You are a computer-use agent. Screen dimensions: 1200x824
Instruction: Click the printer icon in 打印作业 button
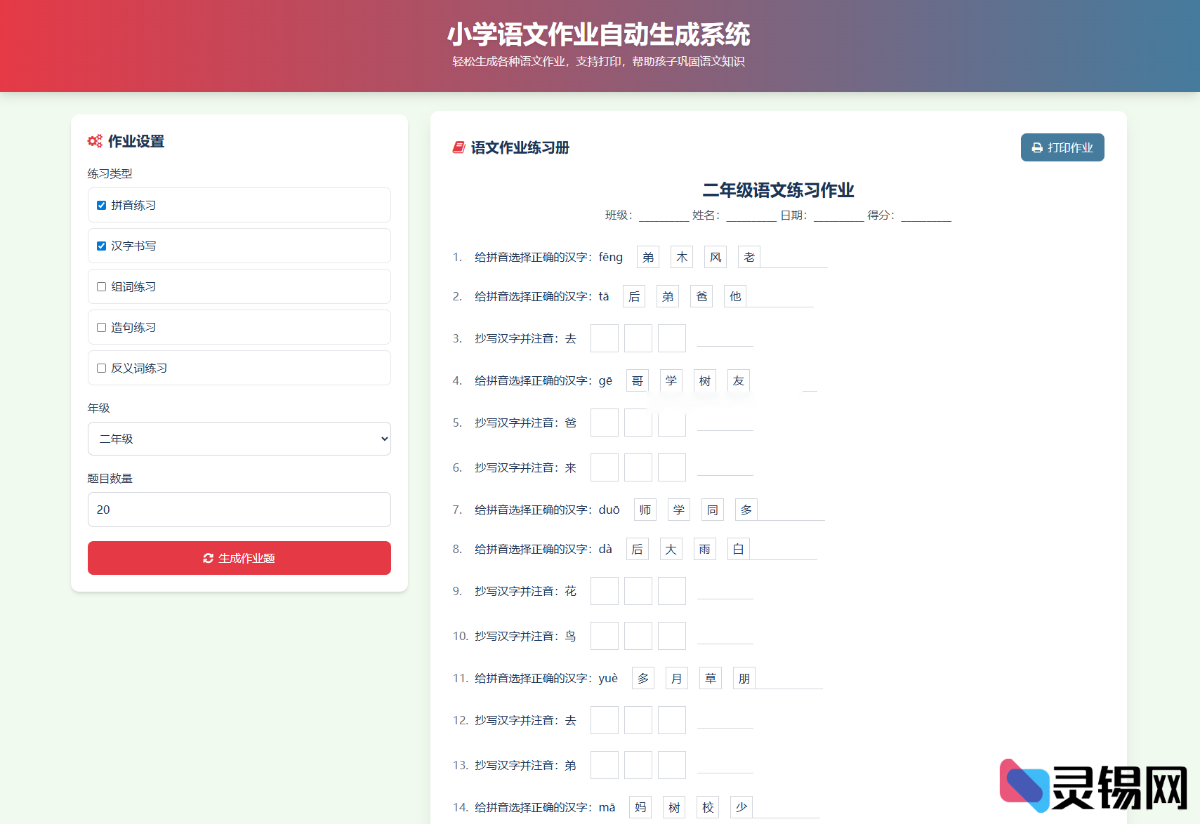pos(1037,147)
